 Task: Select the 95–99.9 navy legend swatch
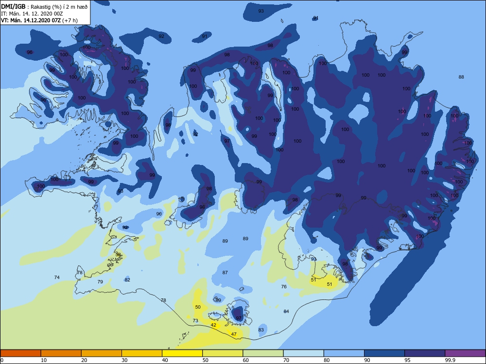pyautogui.click(x=425, y=353)
